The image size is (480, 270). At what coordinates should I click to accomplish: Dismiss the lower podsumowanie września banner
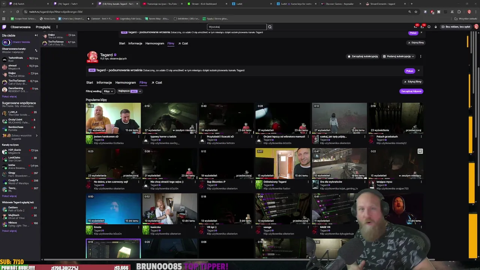(x=418, y=70)
